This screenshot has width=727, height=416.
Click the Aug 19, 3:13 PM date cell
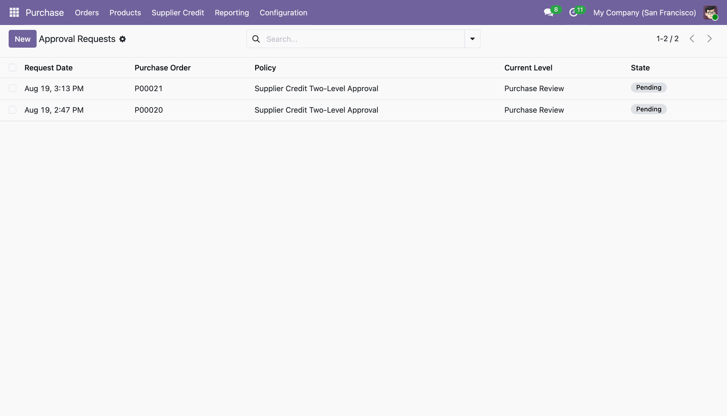click(54, 88)
